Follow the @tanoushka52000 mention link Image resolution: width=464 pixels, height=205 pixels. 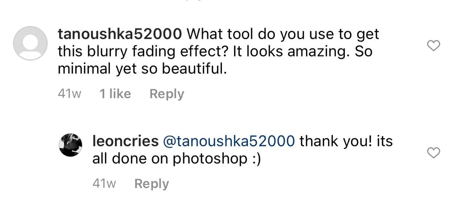pos(229,141)
